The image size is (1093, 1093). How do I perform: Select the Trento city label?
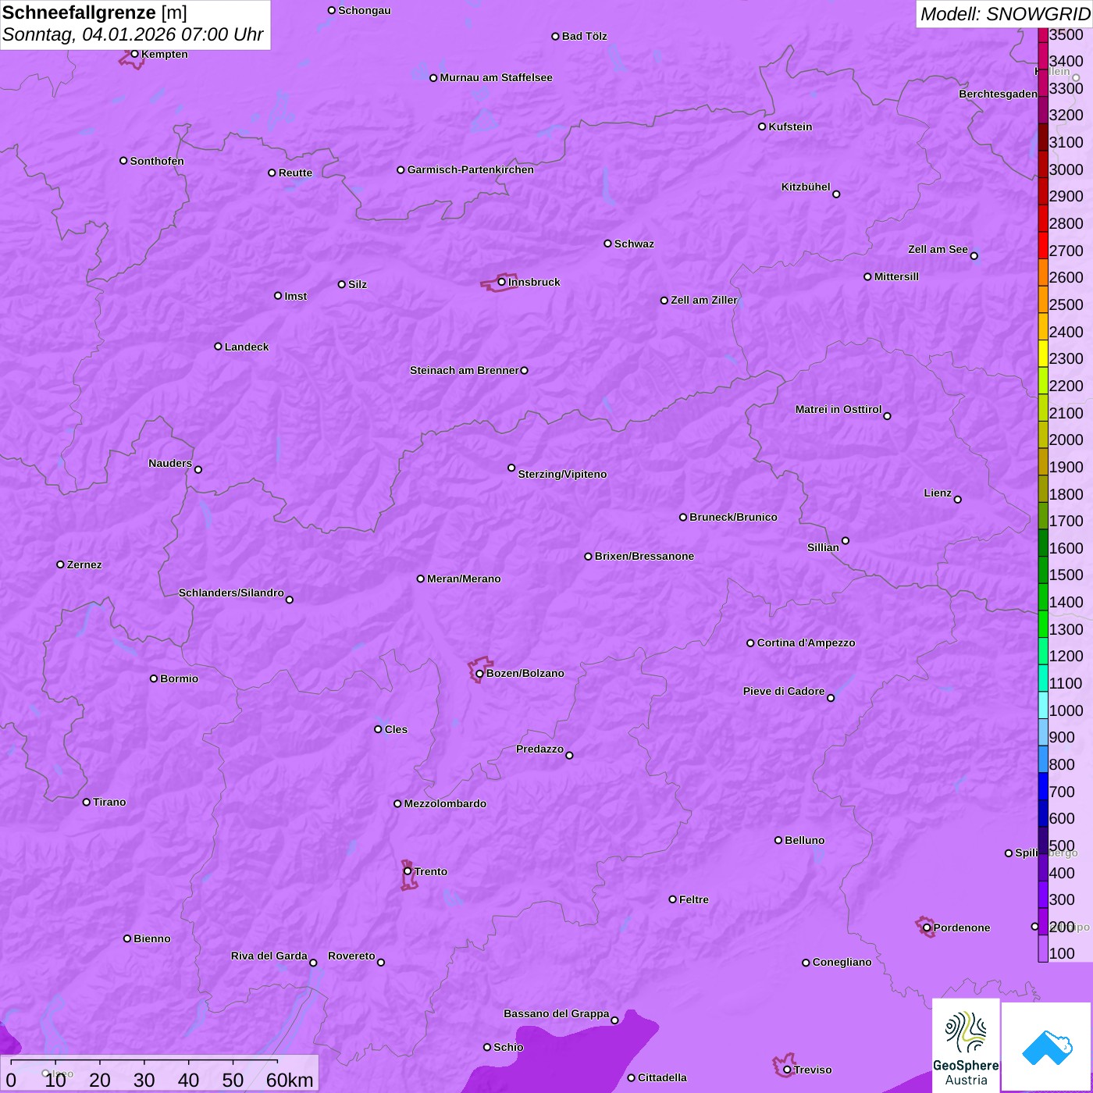[431, 871]
